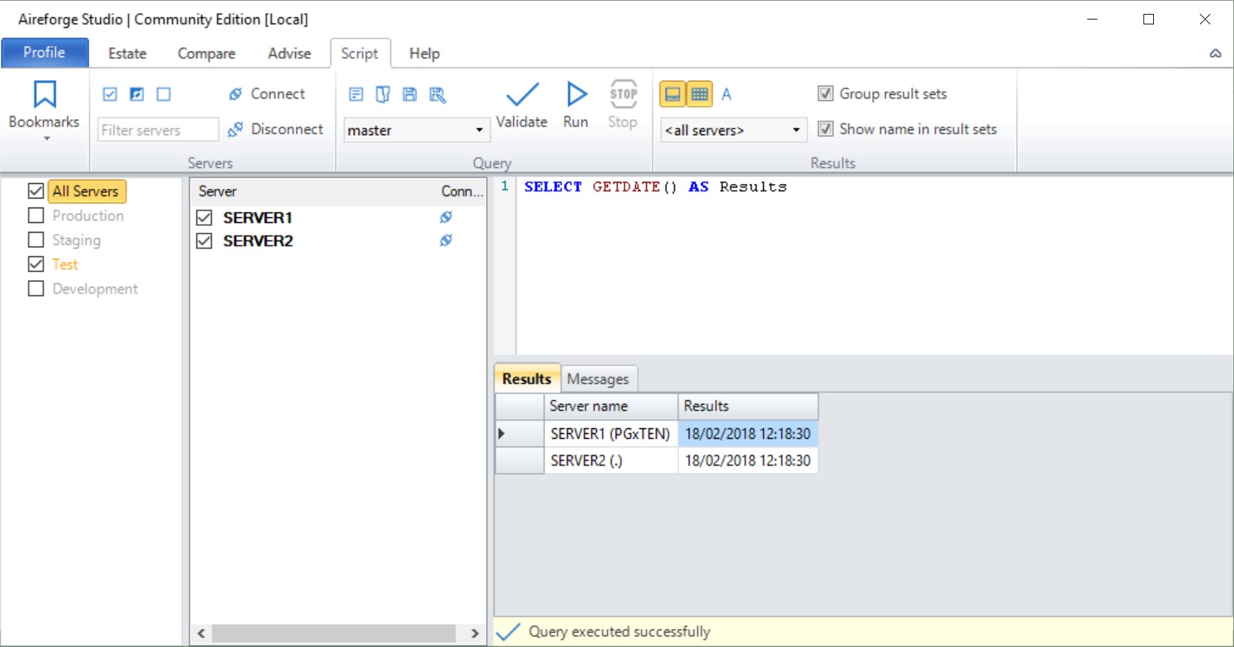This screenshot has width=1234, height=647.
Task: Switch results to grid view icon
Action: pos(700,93)
